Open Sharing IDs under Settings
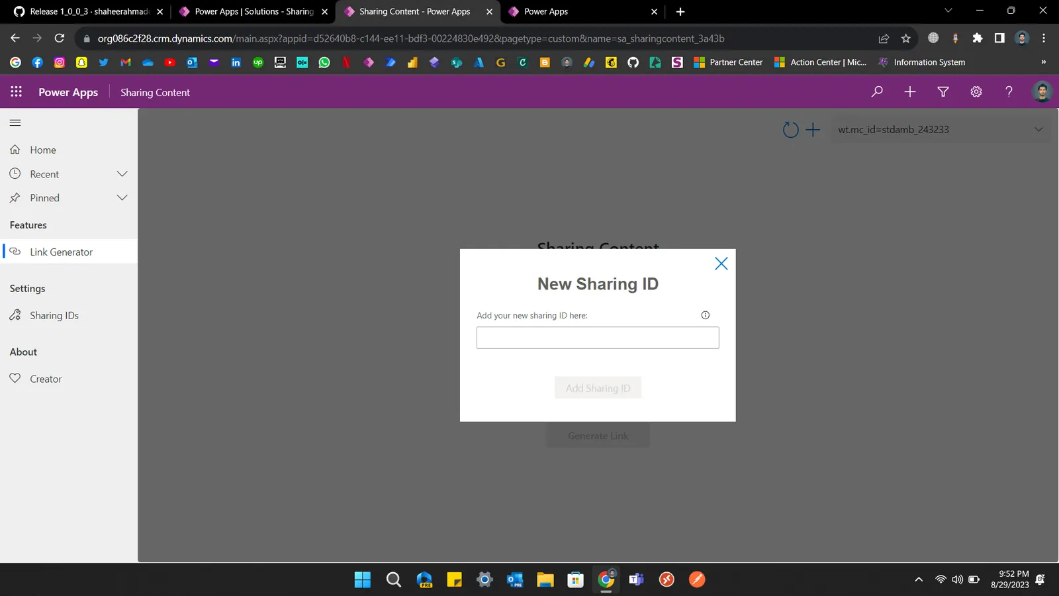The image size is (1059, 596). [x=54, y=315]
